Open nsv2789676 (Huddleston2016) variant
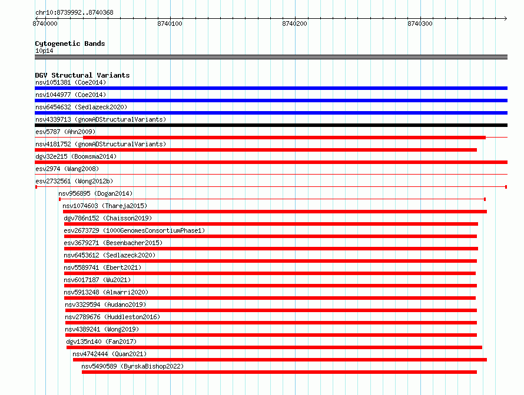 pos(112,317)
